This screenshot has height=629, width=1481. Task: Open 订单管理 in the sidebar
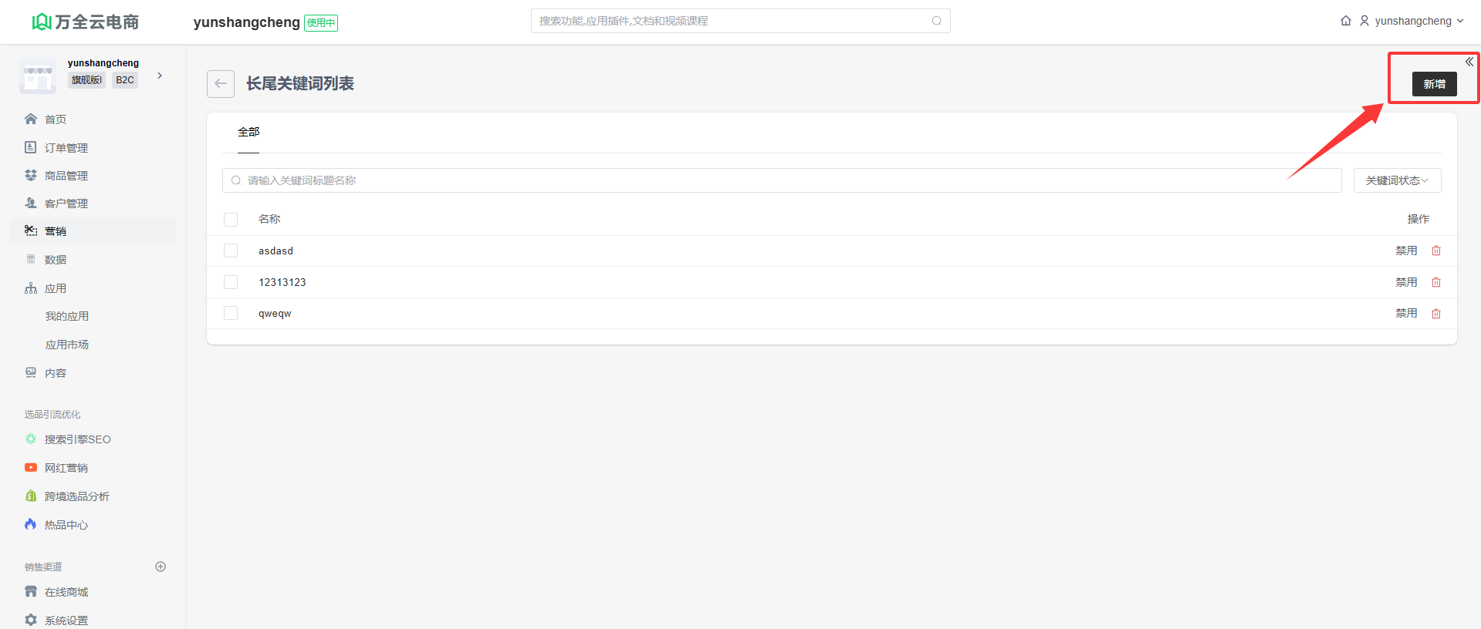tap(66, 148)
